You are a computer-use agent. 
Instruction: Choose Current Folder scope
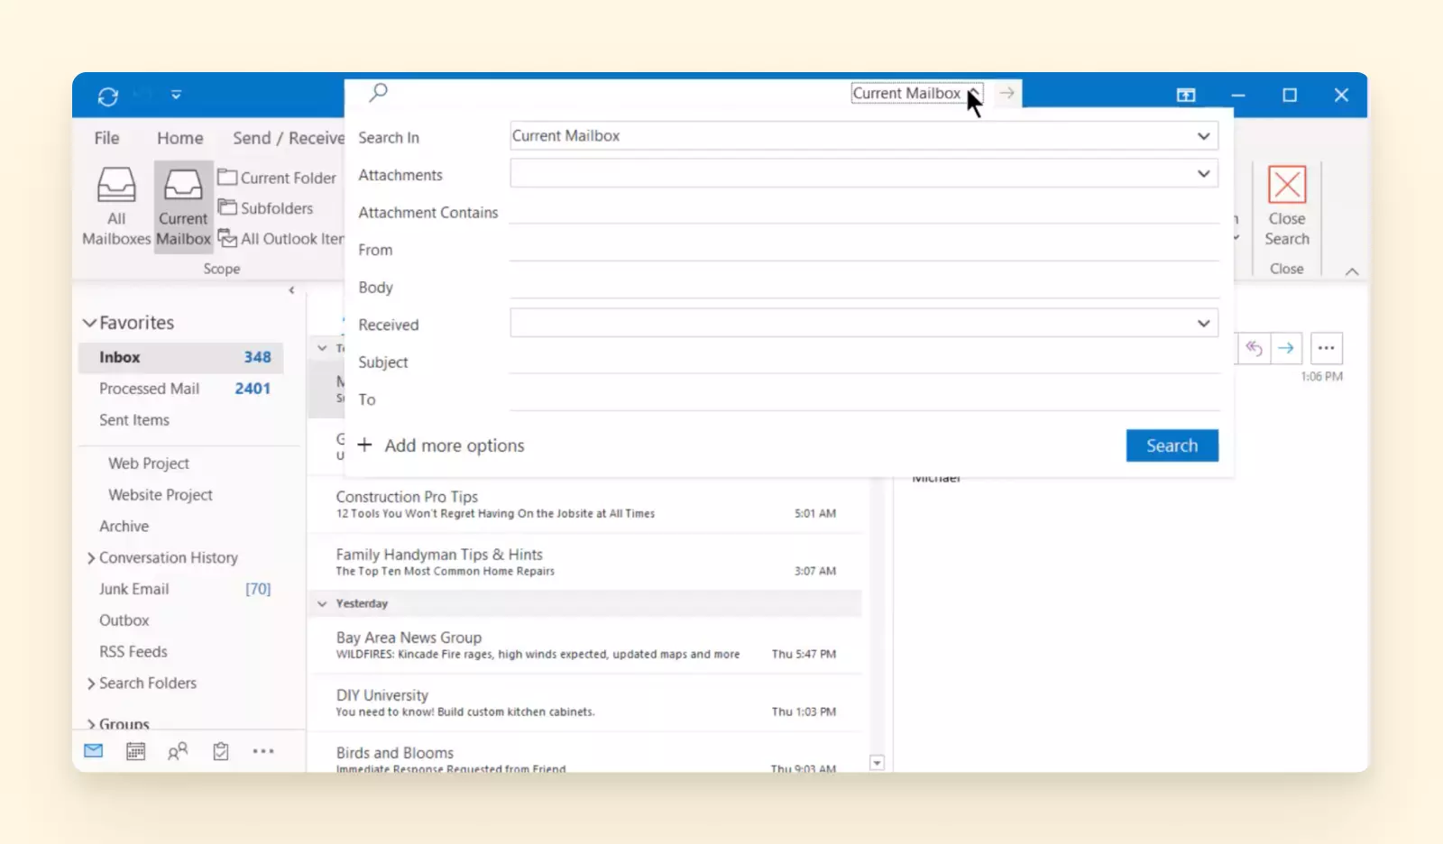[278, 178]
